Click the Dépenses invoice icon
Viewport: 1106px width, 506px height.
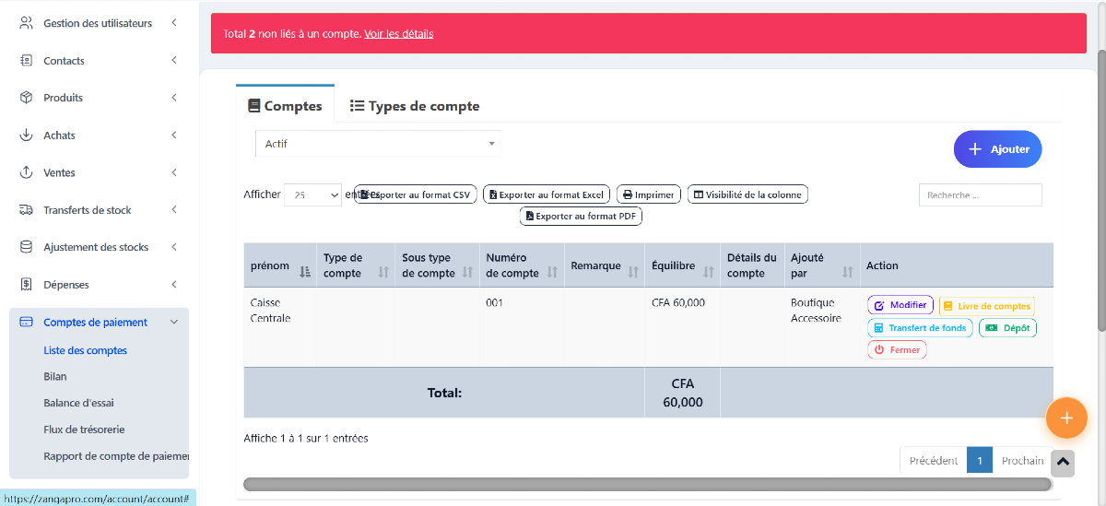(x=27, y=285)
